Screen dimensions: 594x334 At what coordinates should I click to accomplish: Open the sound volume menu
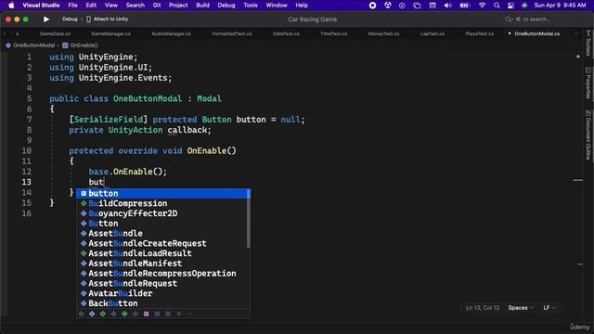pyautogui.click(x=447, y=6)
